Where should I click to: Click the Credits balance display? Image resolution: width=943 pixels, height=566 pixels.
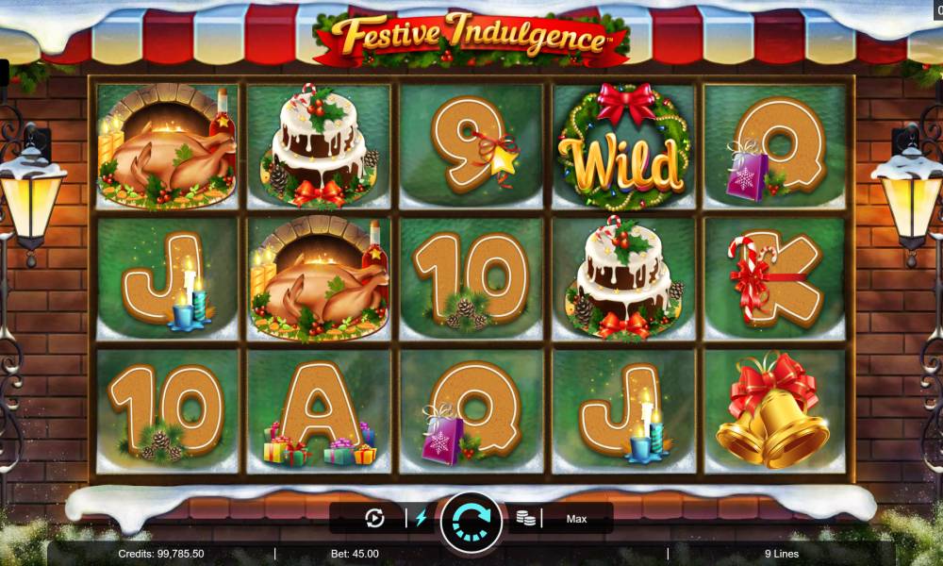(x=160, y=554)
